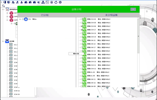Collapse the inbox mail tree node
The height and width of the screenshot is (100, 157).
pos(3,41)
